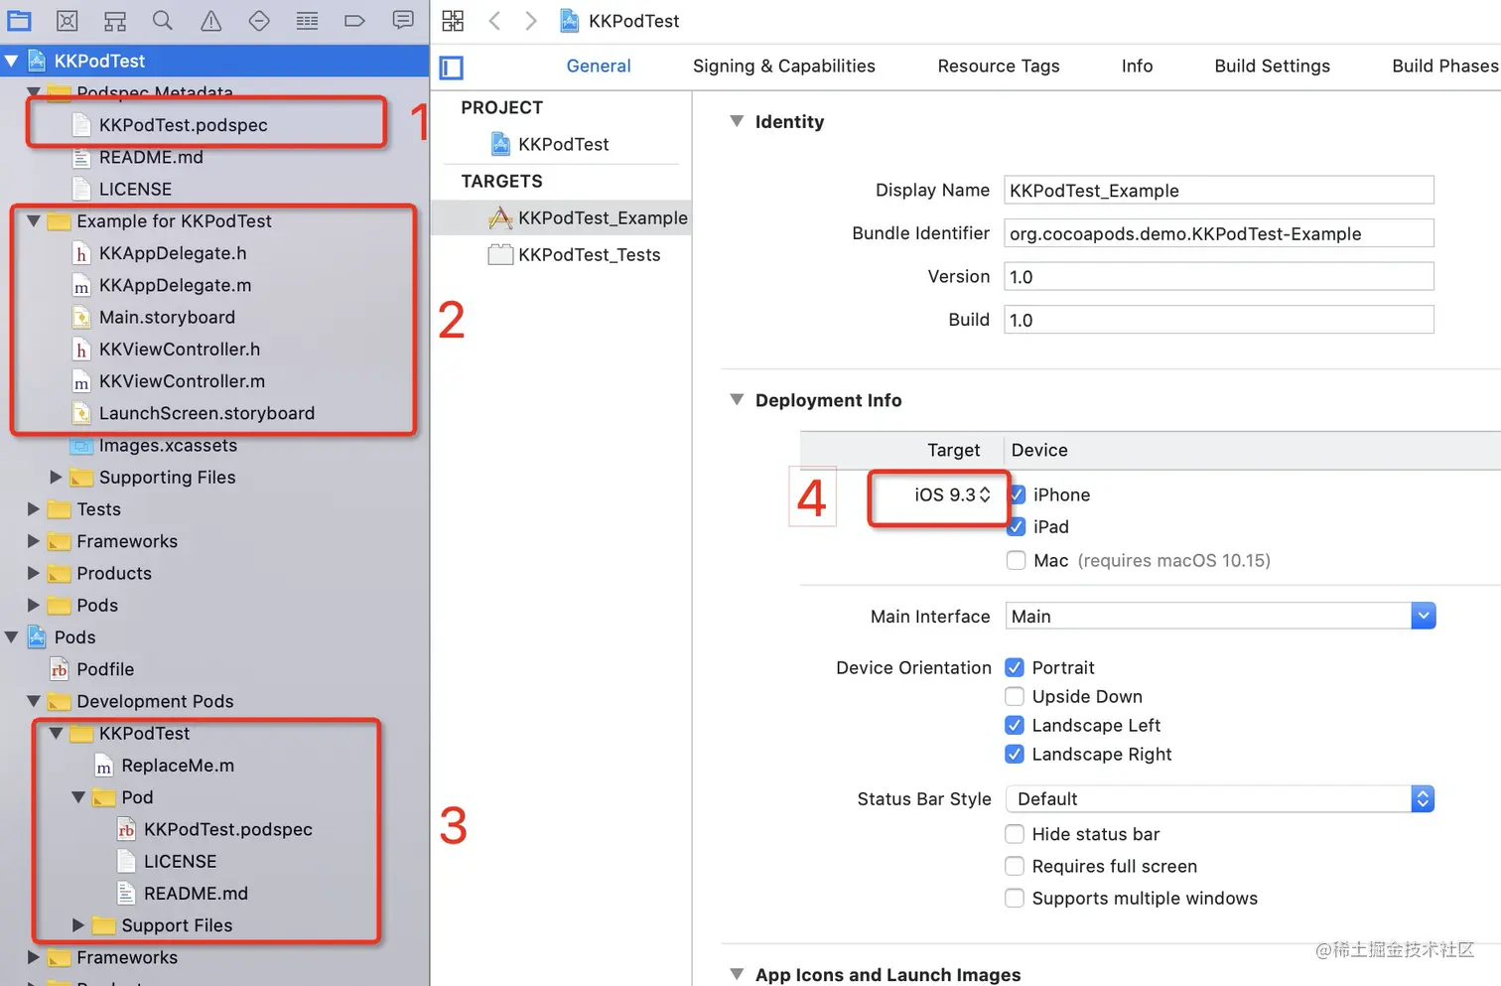Select KKPodTest project under PROJECT

click(563, 144)
